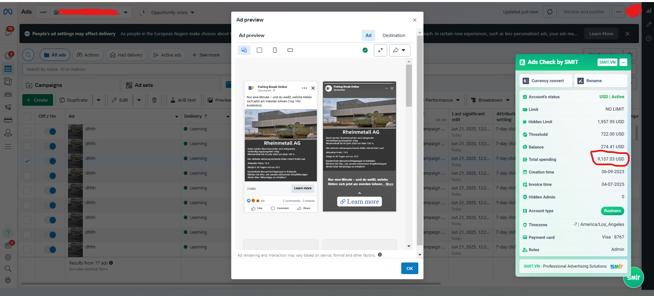This screenshot has height=296, width=654.
Task: Open the clock history icon on right rail
Action: pyautogui.click(x=649, y=38)
